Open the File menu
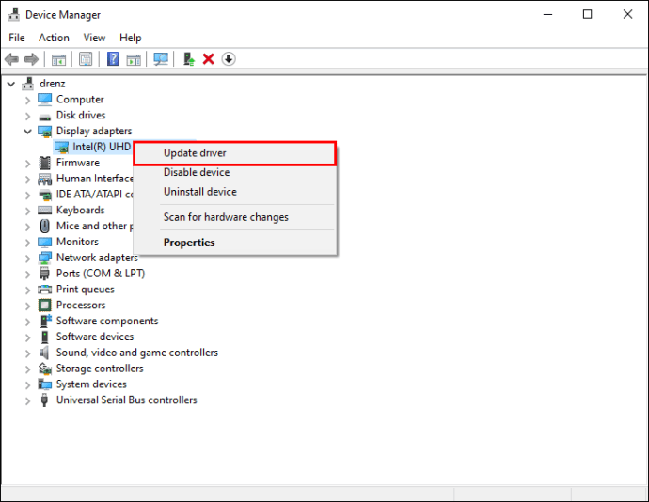 (17, 38)
